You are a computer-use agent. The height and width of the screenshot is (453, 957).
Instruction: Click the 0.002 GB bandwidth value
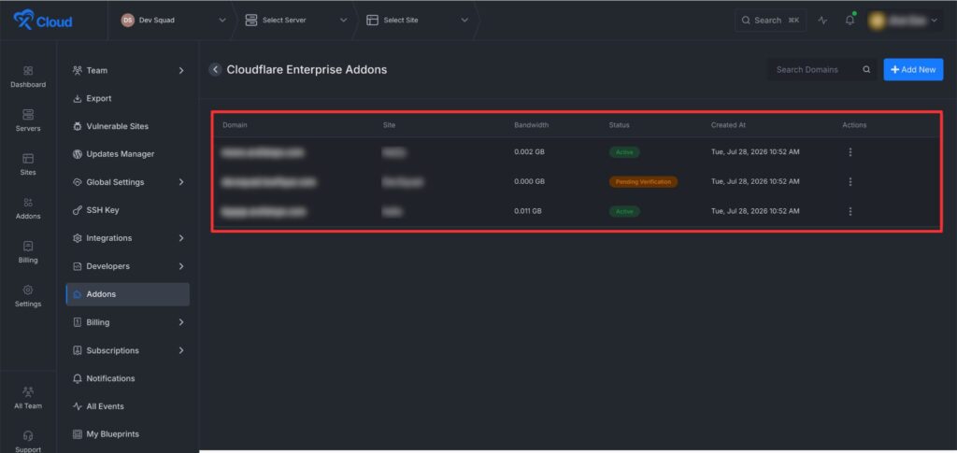pos(530,152)
